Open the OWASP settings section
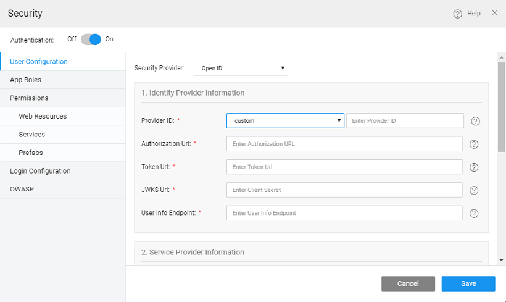The image size is (506, 302). (22, 189)
